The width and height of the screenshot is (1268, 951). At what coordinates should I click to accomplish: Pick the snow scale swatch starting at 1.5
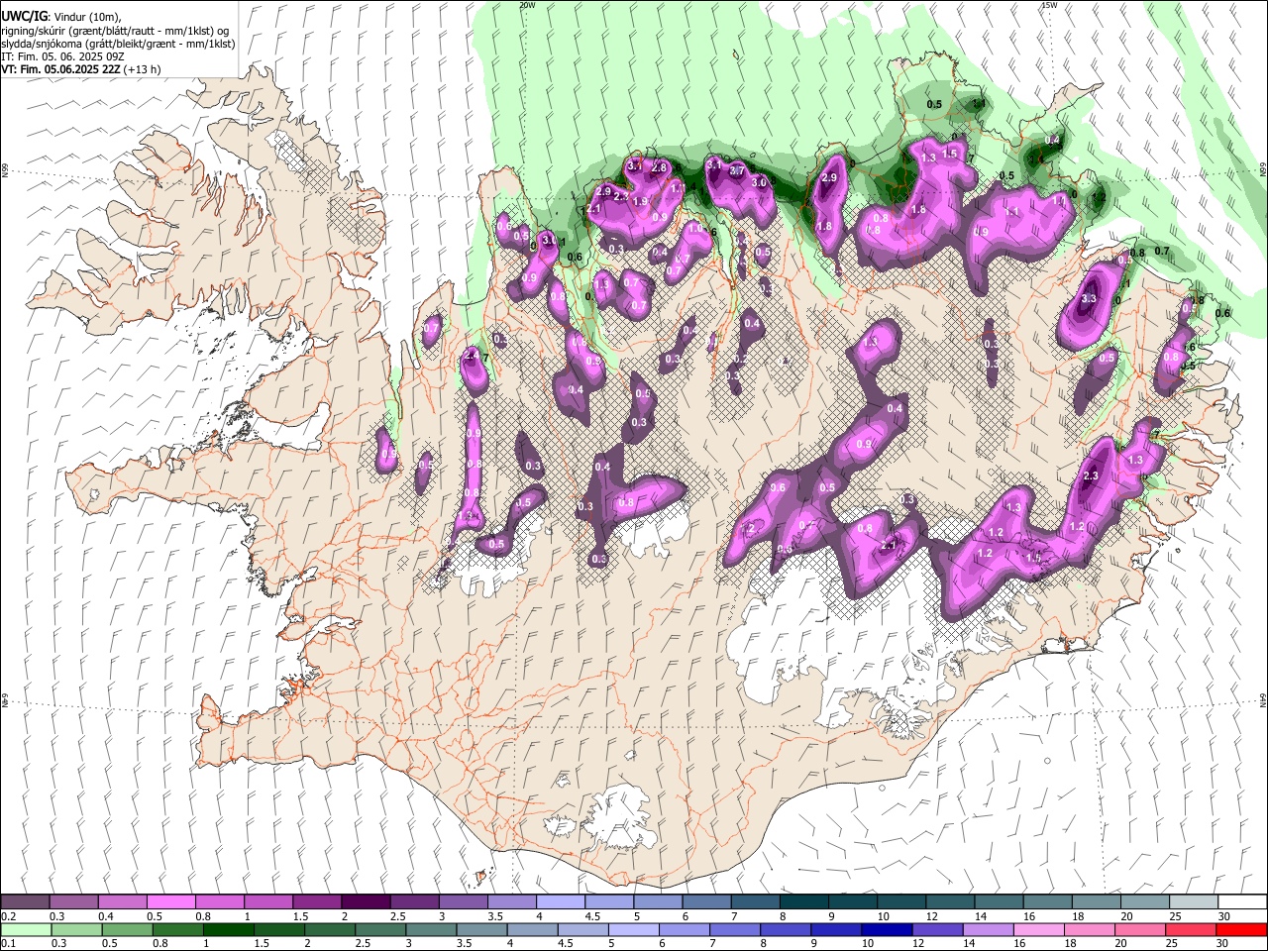click(x=316, y=902)
